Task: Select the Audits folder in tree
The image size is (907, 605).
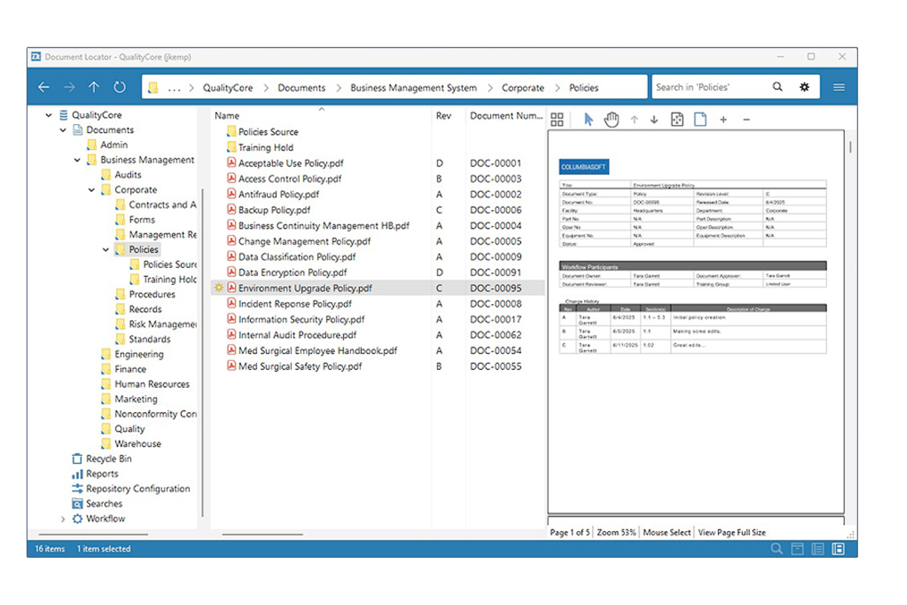Action: point(127,175)
